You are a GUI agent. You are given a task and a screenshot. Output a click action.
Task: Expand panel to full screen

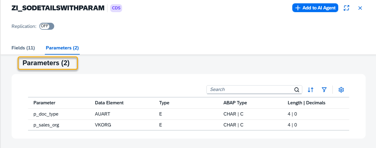(x=346, y=8)
